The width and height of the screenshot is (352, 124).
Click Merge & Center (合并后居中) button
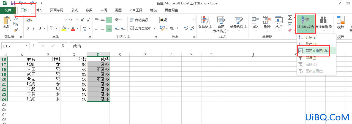click(140, 28)
